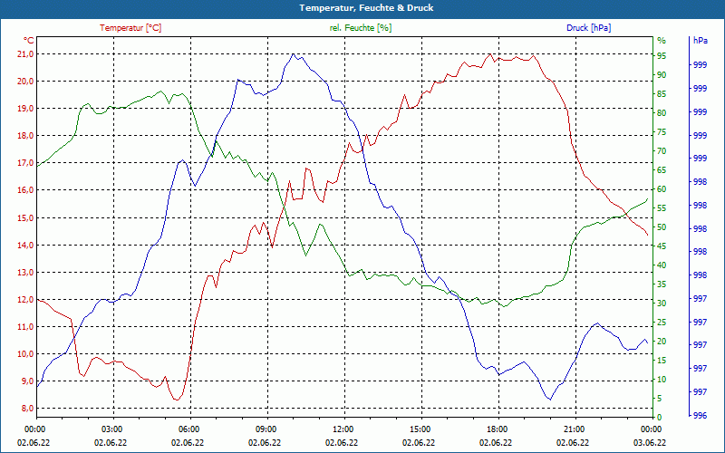
Task: Click the red "°C" unit label
Action: (29, 40)
